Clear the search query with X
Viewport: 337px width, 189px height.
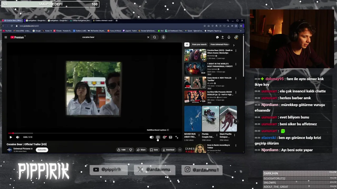point(148,37)
